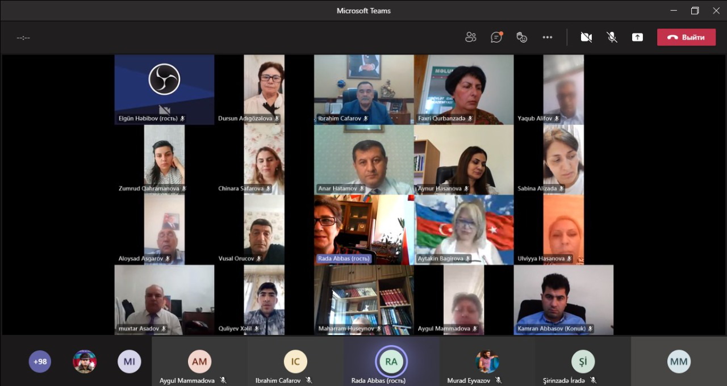Open the raise hand reactions menu

521,37
